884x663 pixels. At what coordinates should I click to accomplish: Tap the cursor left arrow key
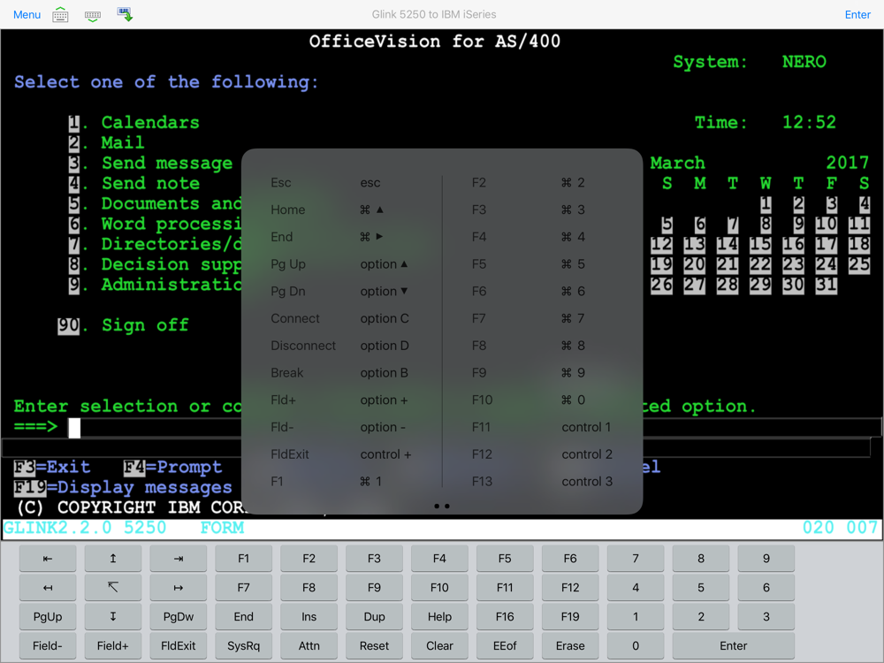coord(48,588)
